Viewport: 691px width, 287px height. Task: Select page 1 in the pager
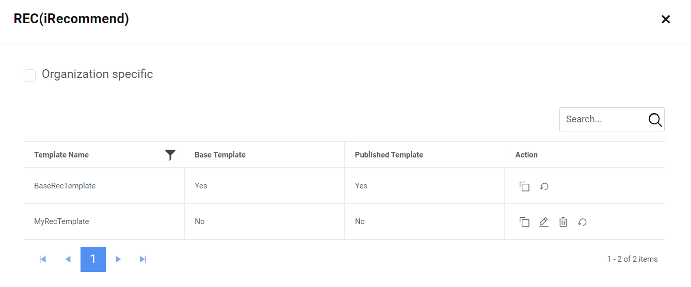coord(93,259)
